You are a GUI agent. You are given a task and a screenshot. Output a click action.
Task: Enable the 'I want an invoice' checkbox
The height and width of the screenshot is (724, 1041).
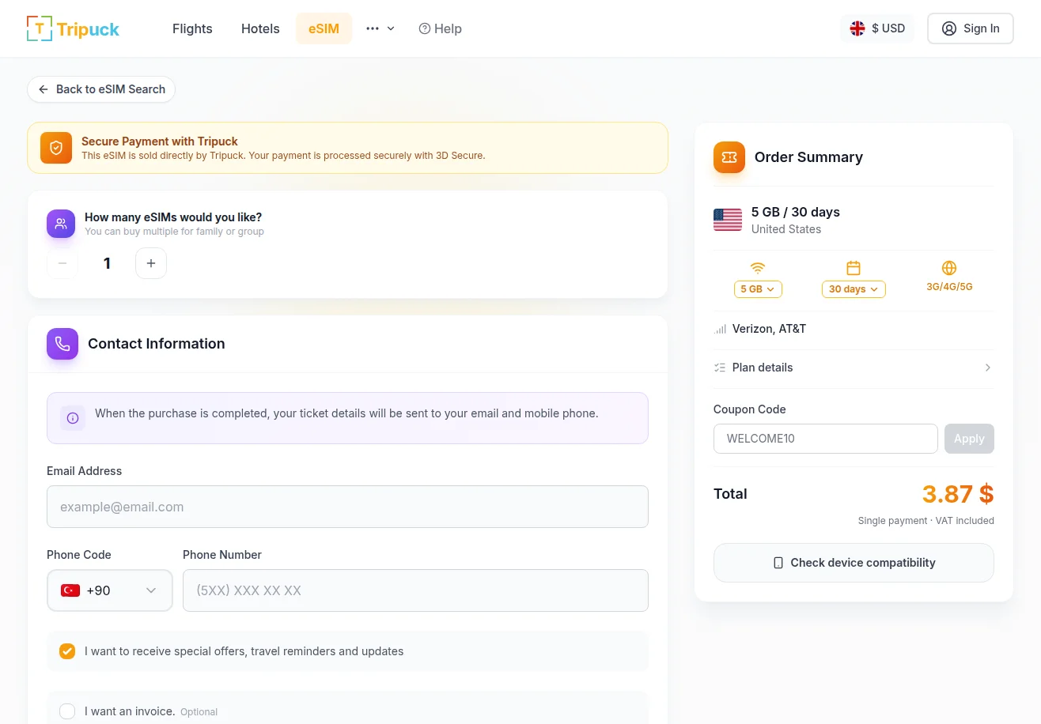pyautogui.click(x=67, y=711)
